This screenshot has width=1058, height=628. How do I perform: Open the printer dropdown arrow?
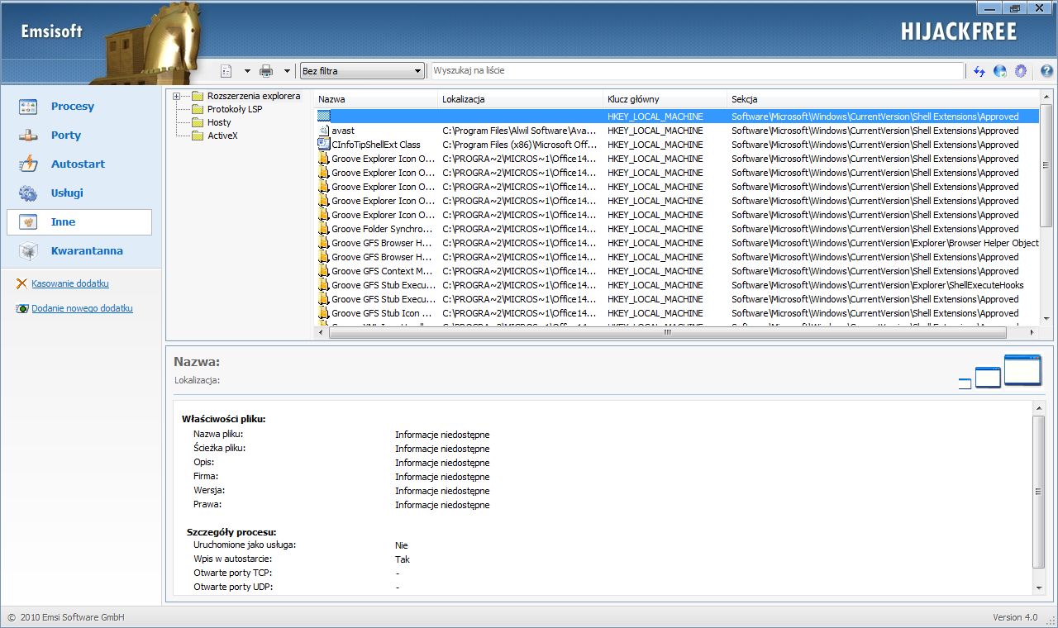288,71
